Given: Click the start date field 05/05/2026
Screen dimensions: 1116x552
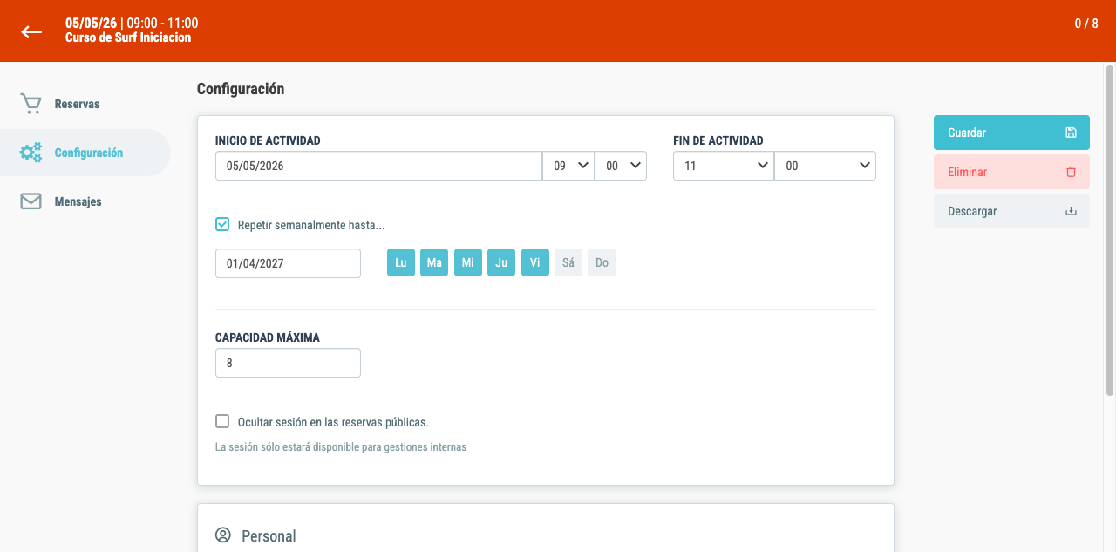Looking at the screenshot, I should tap(378, 166).
